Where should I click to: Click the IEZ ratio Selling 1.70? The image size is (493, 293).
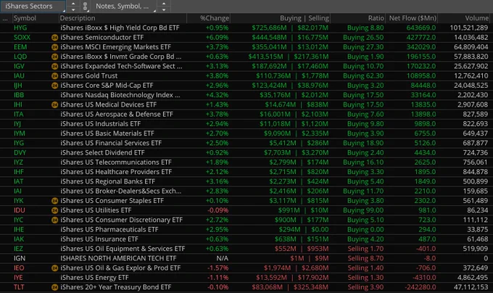pyautogui.click(x=365, y=249)
